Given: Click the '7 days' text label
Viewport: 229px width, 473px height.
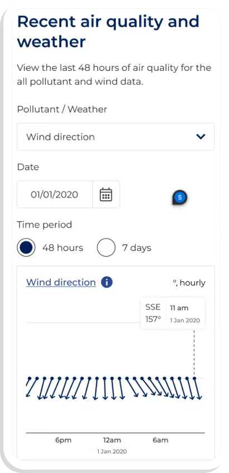Looking at the screenshot, I should pyautogui.click(x=137, y=248).
